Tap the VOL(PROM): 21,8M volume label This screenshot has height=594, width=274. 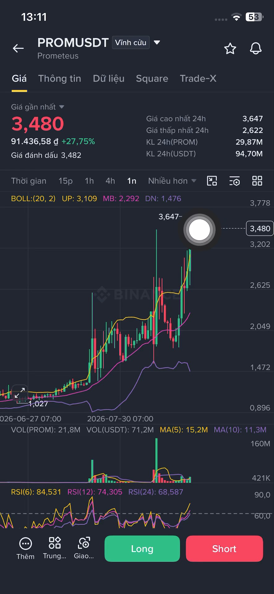point(46,430)
